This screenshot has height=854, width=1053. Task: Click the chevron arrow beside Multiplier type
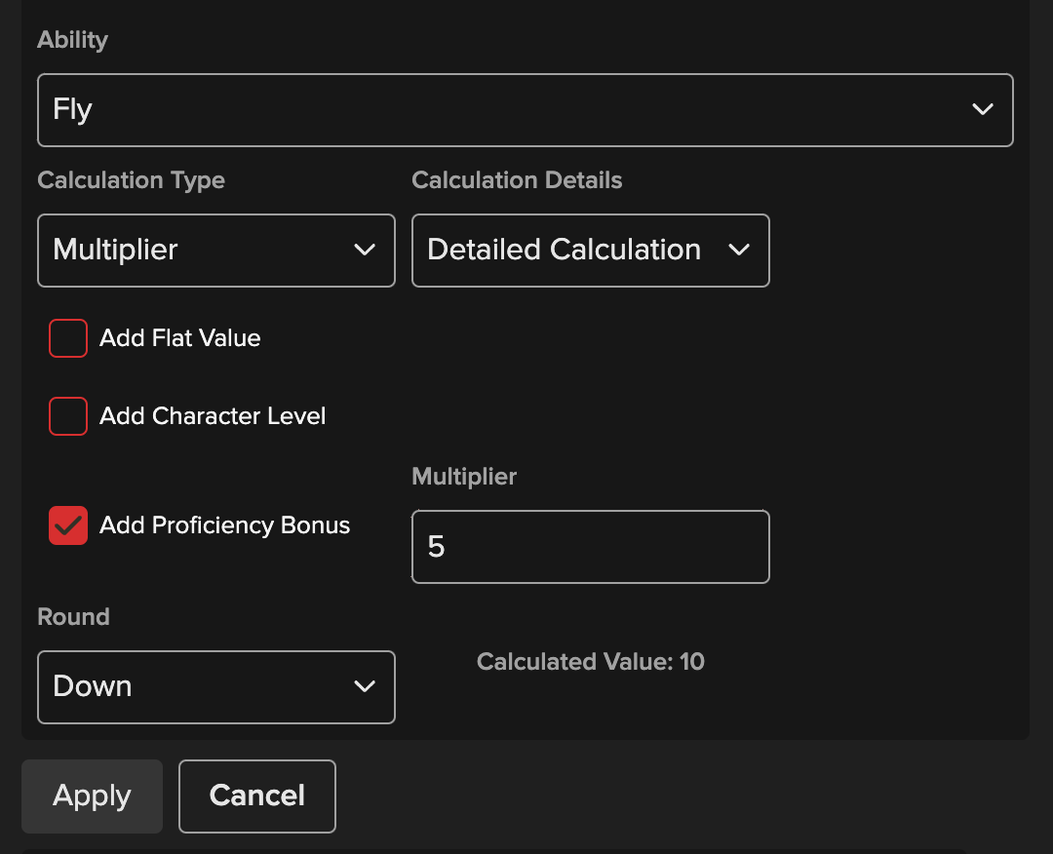[x=365, y=251]
